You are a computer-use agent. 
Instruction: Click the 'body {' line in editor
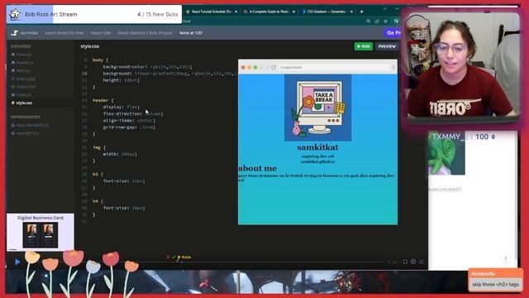[x=100, y=60]
